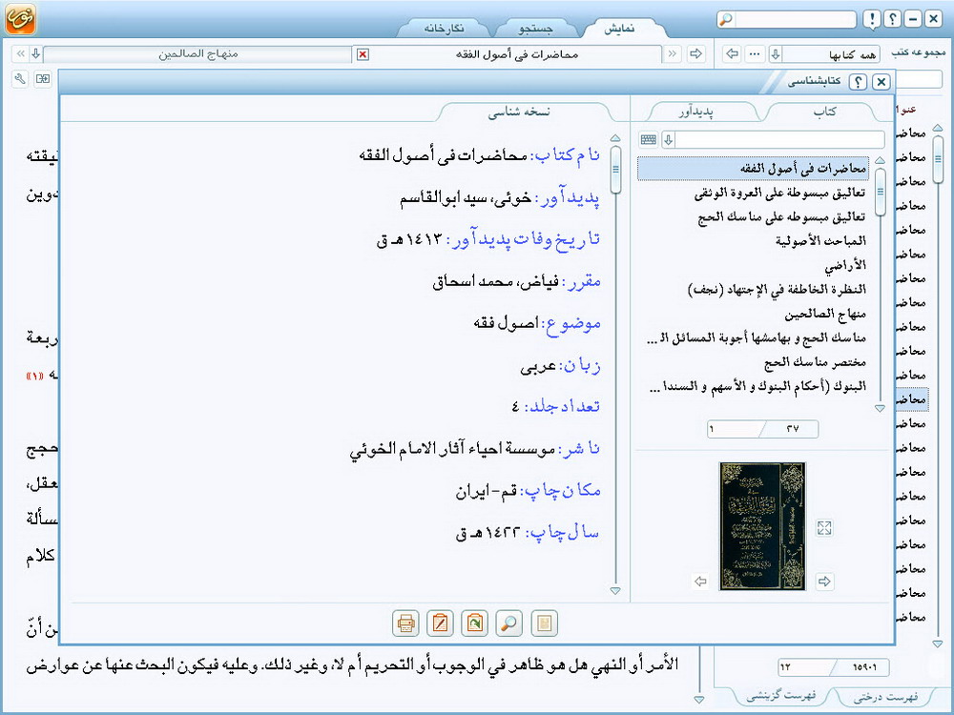The image size is (954, 715).
Task: Show the previous book cover image
Action: 700,582
